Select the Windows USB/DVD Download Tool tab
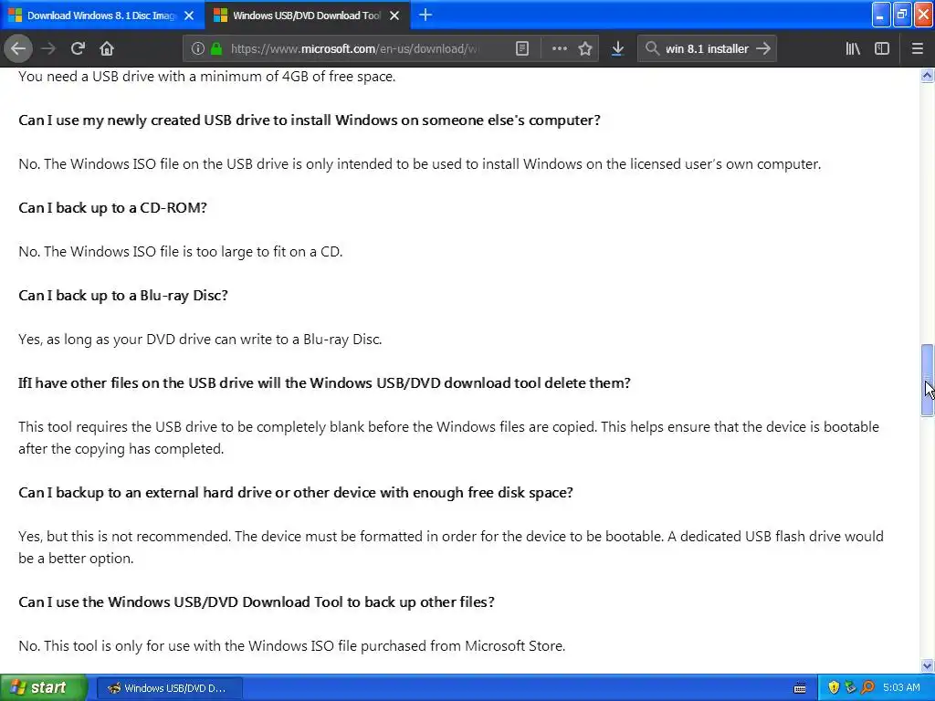This screenshot has width=935, height=701. pyautogui.click(x=307, y=16)
